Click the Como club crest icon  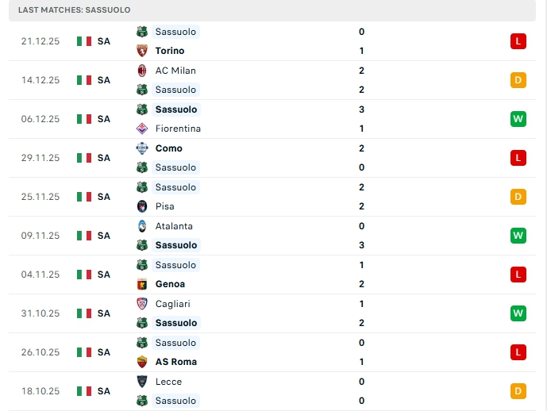pos(142,148)
